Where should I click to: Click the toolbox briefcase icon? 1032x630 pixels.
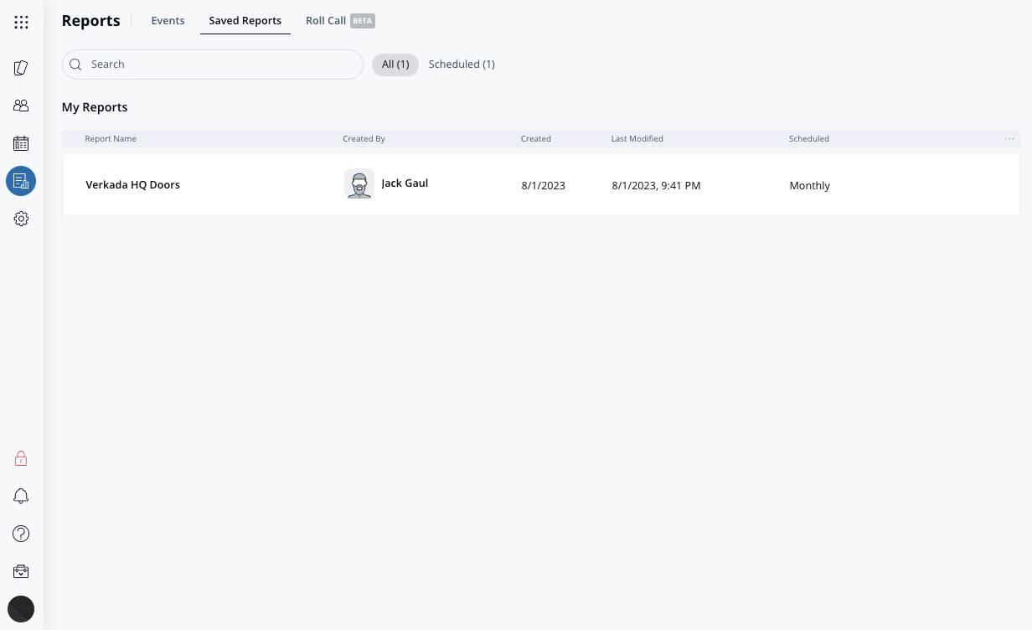pyautogui.click(x=21, y=571)
